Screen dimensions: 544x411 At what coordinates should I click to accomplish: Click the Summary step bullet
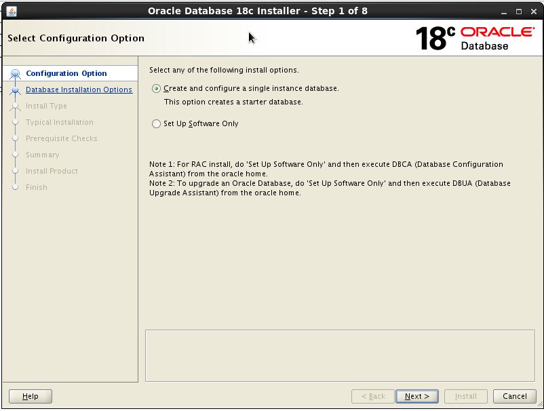point(15,155)
